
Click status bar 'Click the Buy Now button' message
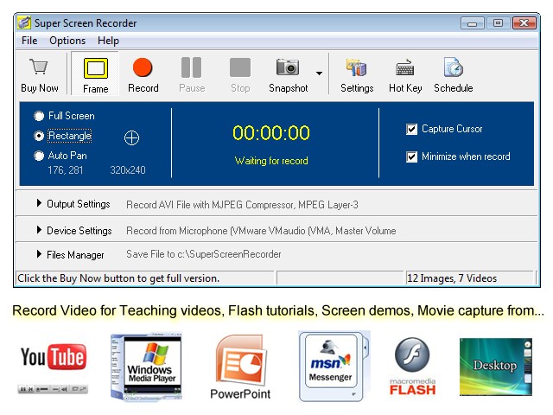[x=118, y=278]
